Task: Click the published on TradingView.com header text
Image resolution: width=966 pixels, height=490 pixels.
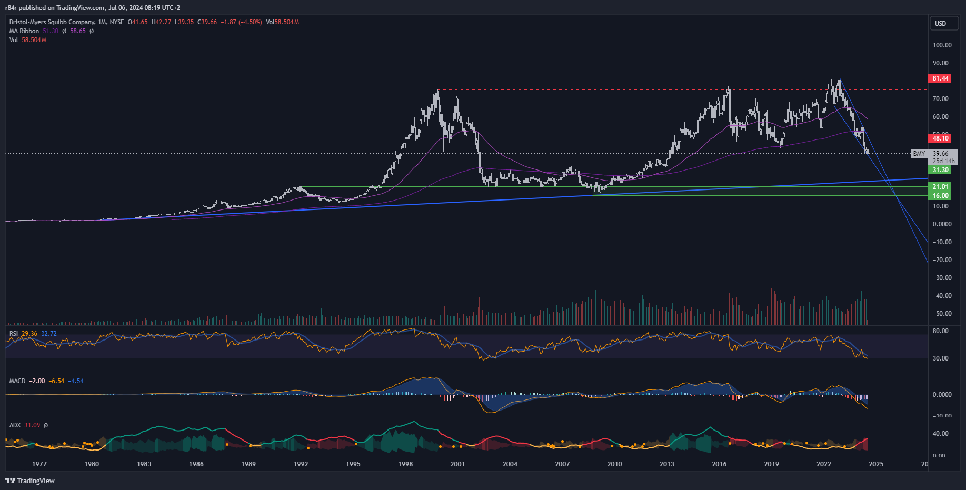Action: [x=92, y=8]
